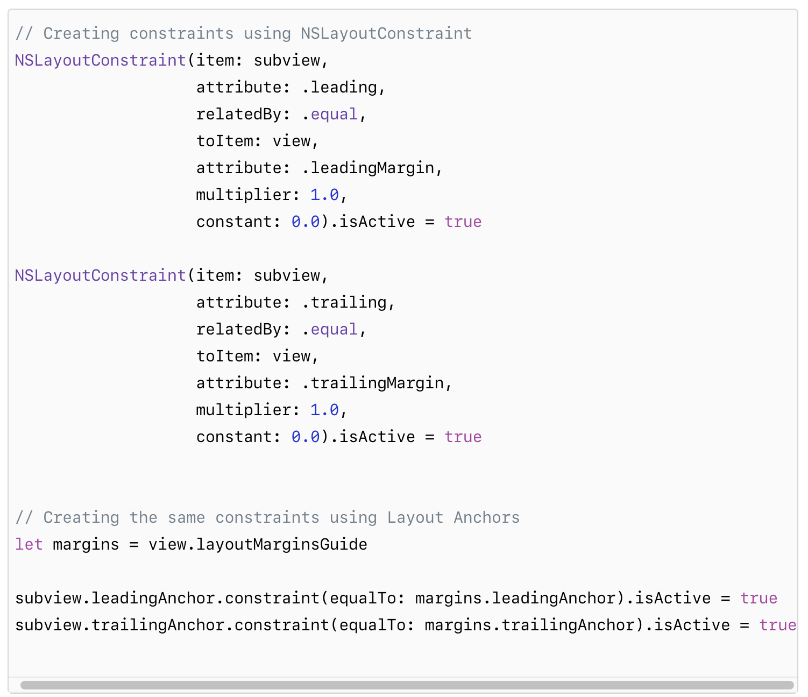This screenshot has width=808, height=697.
Task: Click 'true' after first isActive
Action: tap(463, 222)
